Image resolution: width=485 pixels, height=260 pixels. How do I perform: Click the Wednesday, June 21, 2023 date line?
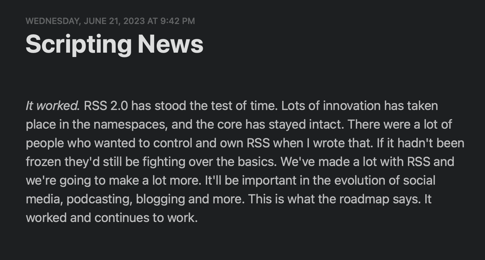(110, 21)
